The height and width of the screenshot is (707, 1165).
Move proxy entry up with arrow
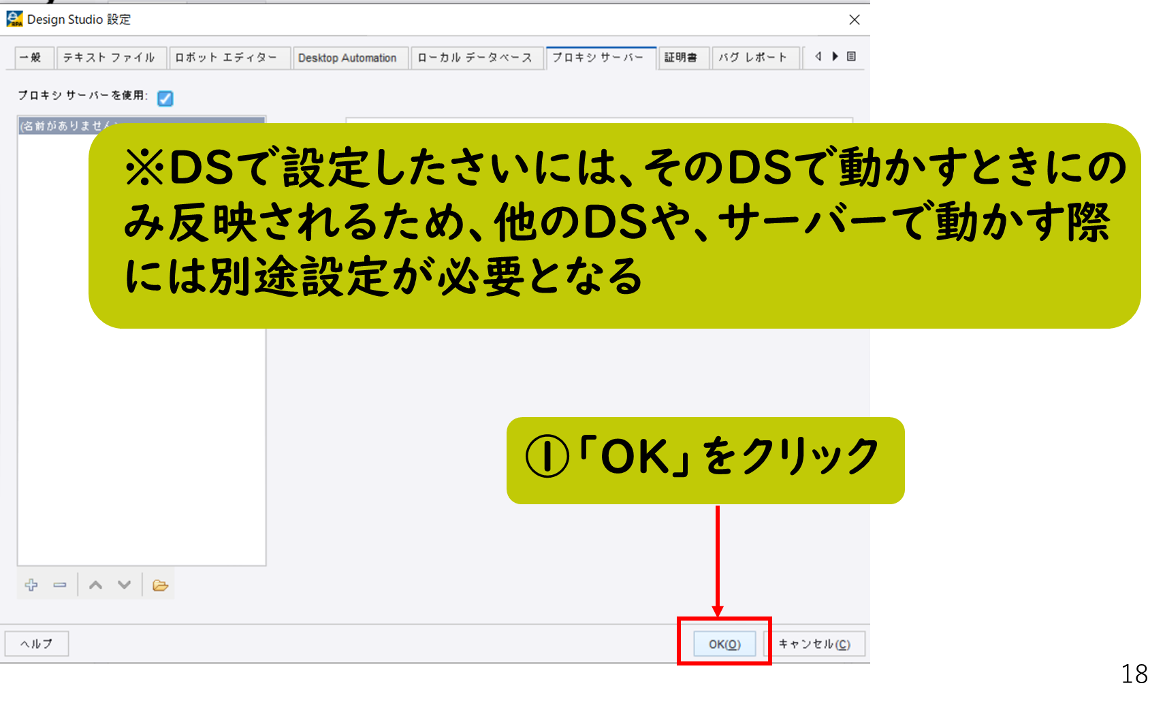(95, 585)
